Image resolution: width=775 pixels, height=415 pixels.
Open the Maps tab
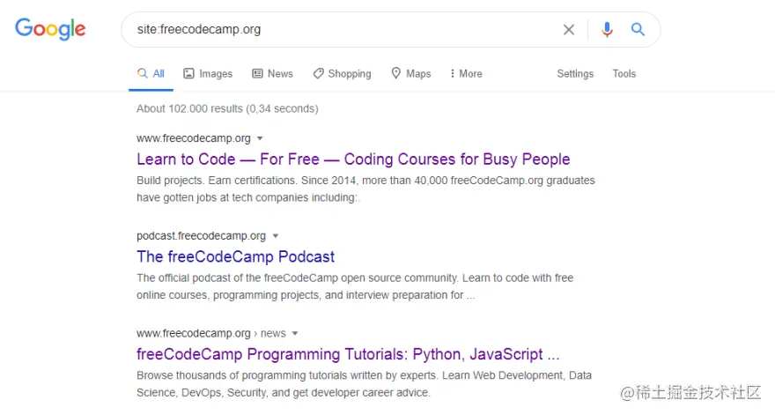point(411,74)
